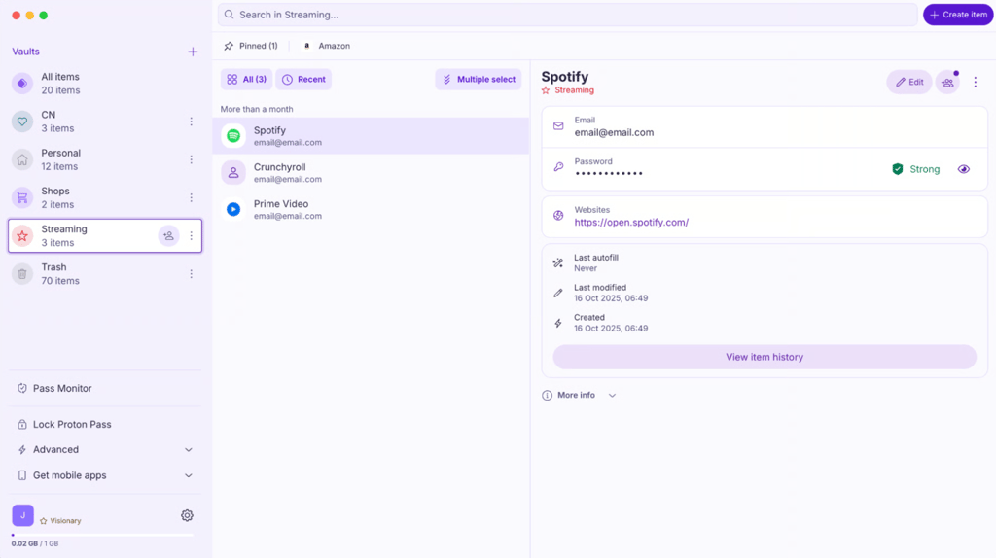Viewport: 996px width, 558px height.
Task: Select the Spotify list item
Action: click(371, 136)
